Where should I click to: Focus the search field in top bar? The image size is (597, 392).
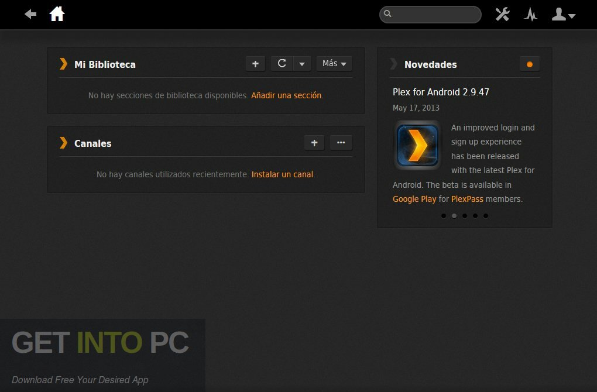click(x=430, y=15)
